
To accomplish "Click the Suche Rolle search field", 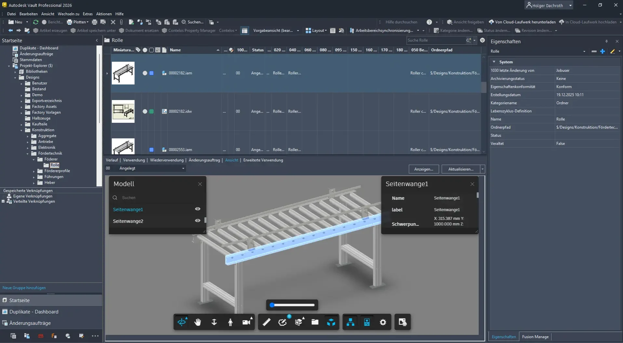I will (x=436, y=40).
